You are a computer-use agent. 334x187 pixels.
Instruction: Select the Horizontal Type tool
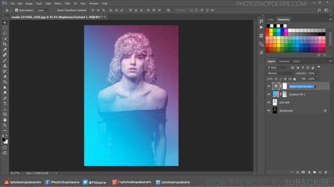[5, 103]
